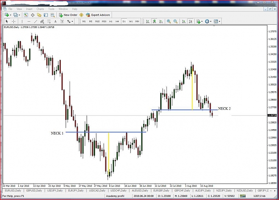Switch to the USDCAD,Daily chart tab
The width and height of the screenshot is (279, 200).
pos(97,191)
